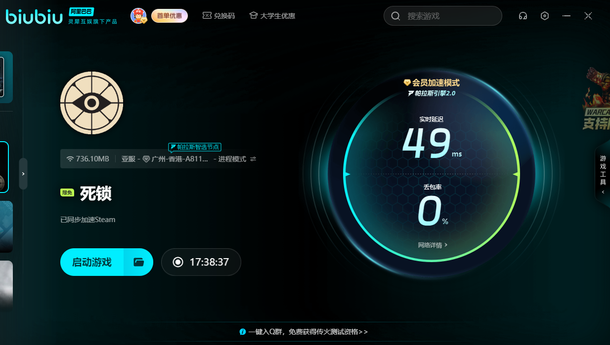Open 网络详情 network details
Image resolution: width=610 pixels, height=345 pixels.
[433, 245]
